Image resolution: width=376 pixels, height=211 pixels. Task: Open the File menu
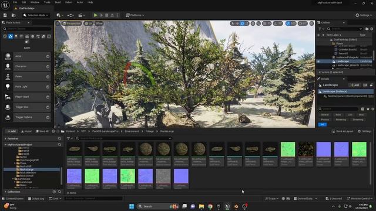[15, 2]
